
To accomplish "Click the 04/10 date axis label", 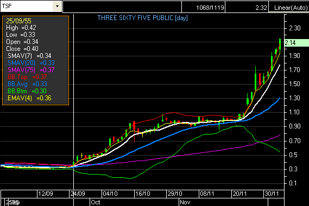I will pyautogui.click(x=110, y=194).
